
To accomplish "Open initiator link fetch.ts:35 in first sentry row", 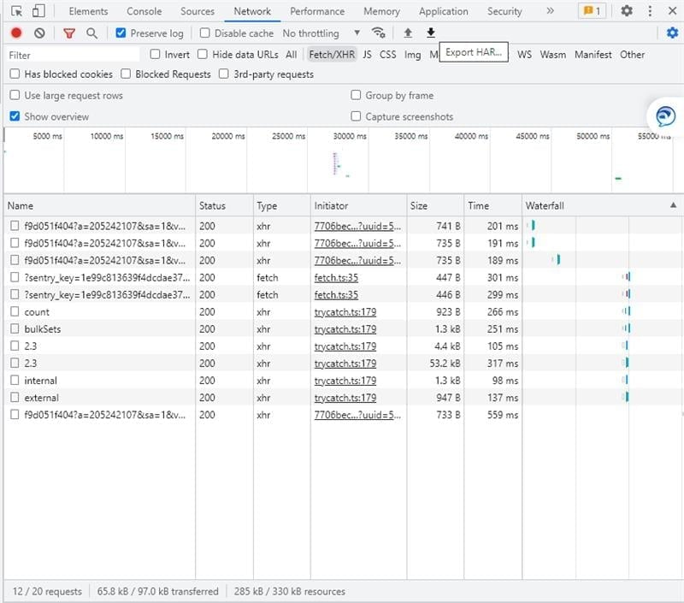I will [x=336, y=277].
